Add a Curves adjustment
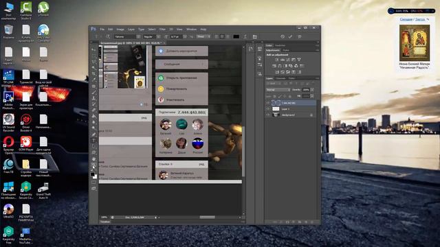Screen dimensions: 440x247 click(288, 60)
